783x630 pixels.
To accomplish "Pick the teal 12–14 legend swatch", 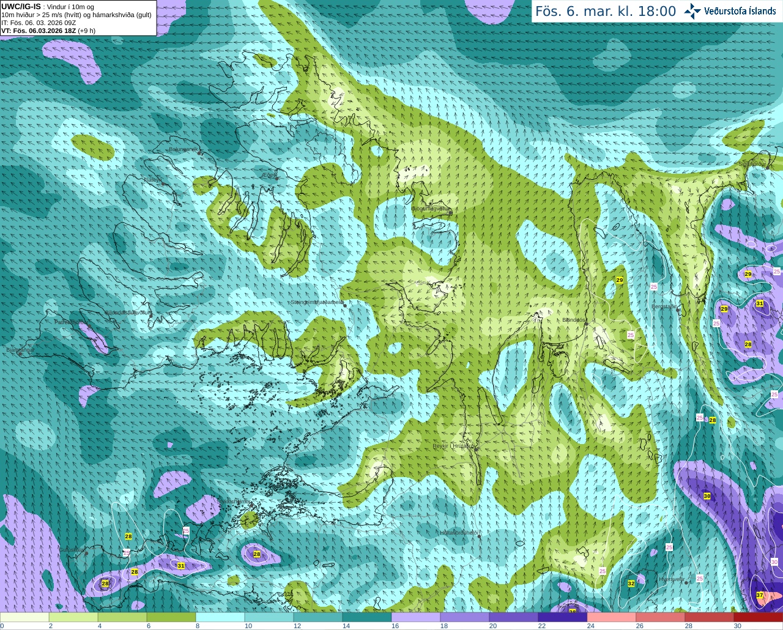I will coord(318,617).
